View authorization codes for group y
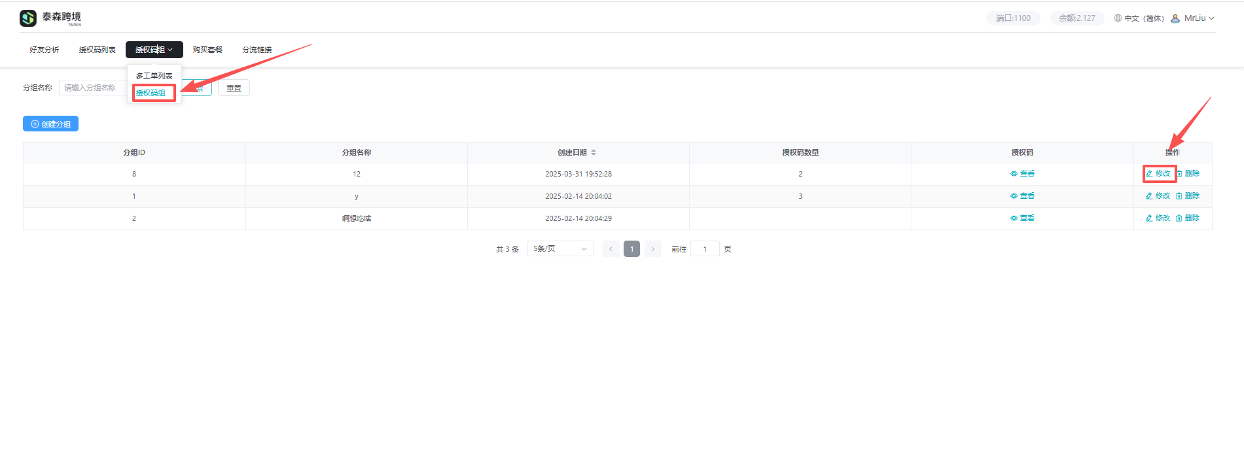The height and width of the screenshot is (474, 1244). pyautogui.click(x=1022, y=196)
